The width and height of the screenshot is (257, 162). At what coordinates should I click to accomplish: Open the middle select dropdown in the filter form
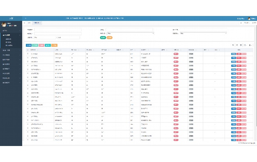click(131, 33)
